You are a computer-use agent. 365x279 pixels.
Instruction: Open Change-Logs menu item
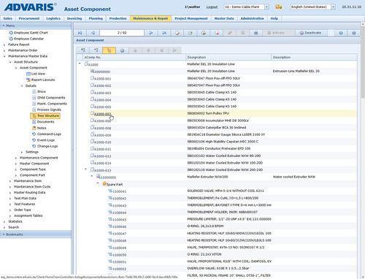[x=47, y=146]
